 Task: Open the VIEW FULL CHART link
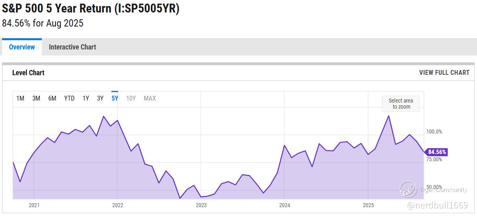click(444, 73)
